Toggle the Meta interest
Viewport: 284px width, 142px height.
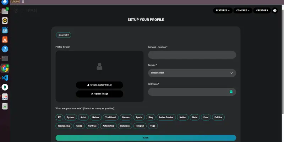[195, 118]
